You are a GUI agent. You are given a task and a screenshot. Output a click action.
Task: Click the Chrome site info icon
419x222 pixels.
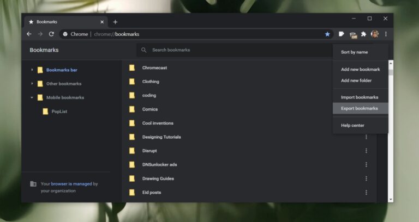65,34
